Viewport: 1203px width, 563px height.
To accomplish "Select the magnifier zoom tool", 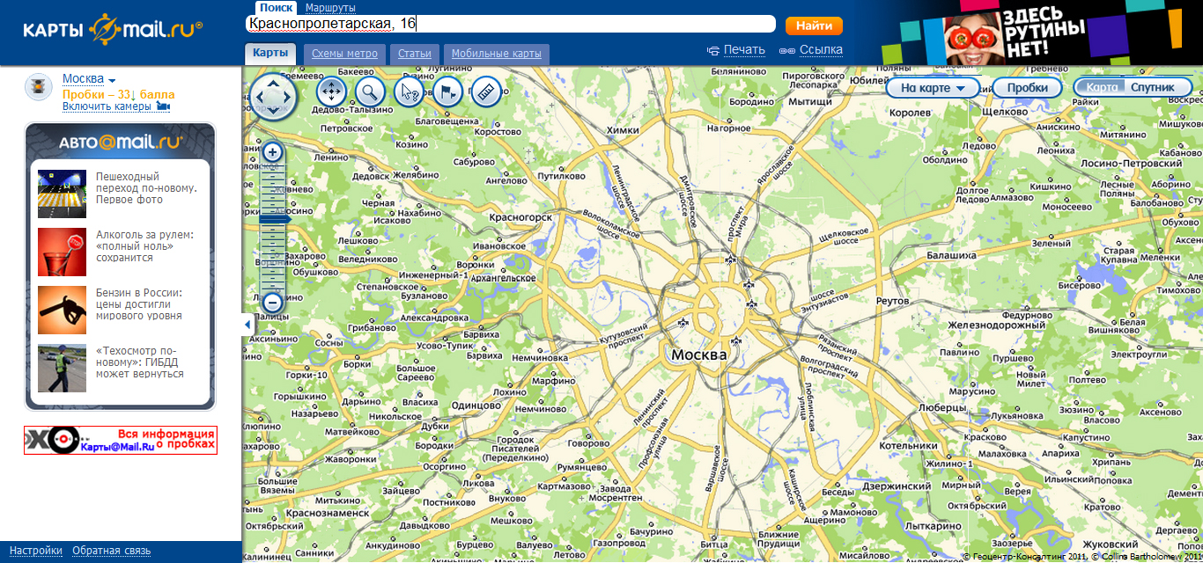I will (370, 91).
